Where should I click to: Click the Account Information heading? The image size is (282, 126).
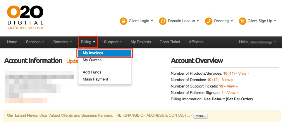coord(33,61)
